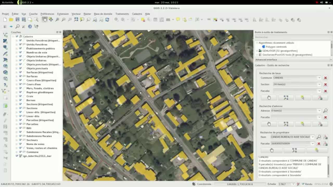
Task: Open the Cadastre menu
Action: point(137,14)
